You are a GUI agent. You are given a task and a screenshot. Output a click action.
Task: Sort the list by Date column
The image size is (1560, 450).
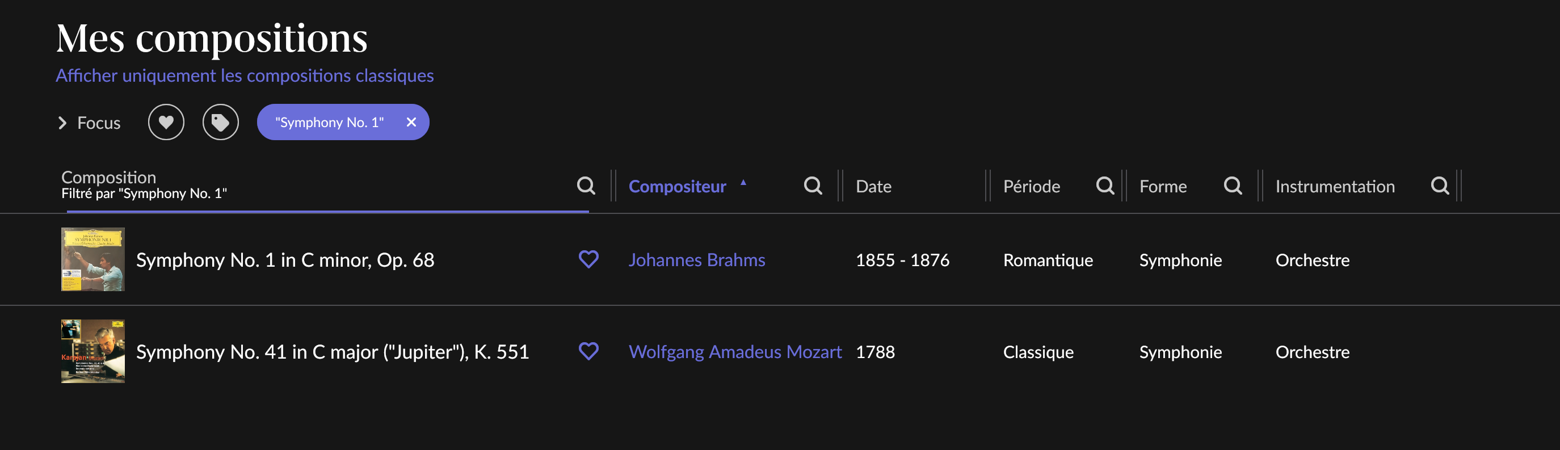pyautogui.click(x=873, y=186)
